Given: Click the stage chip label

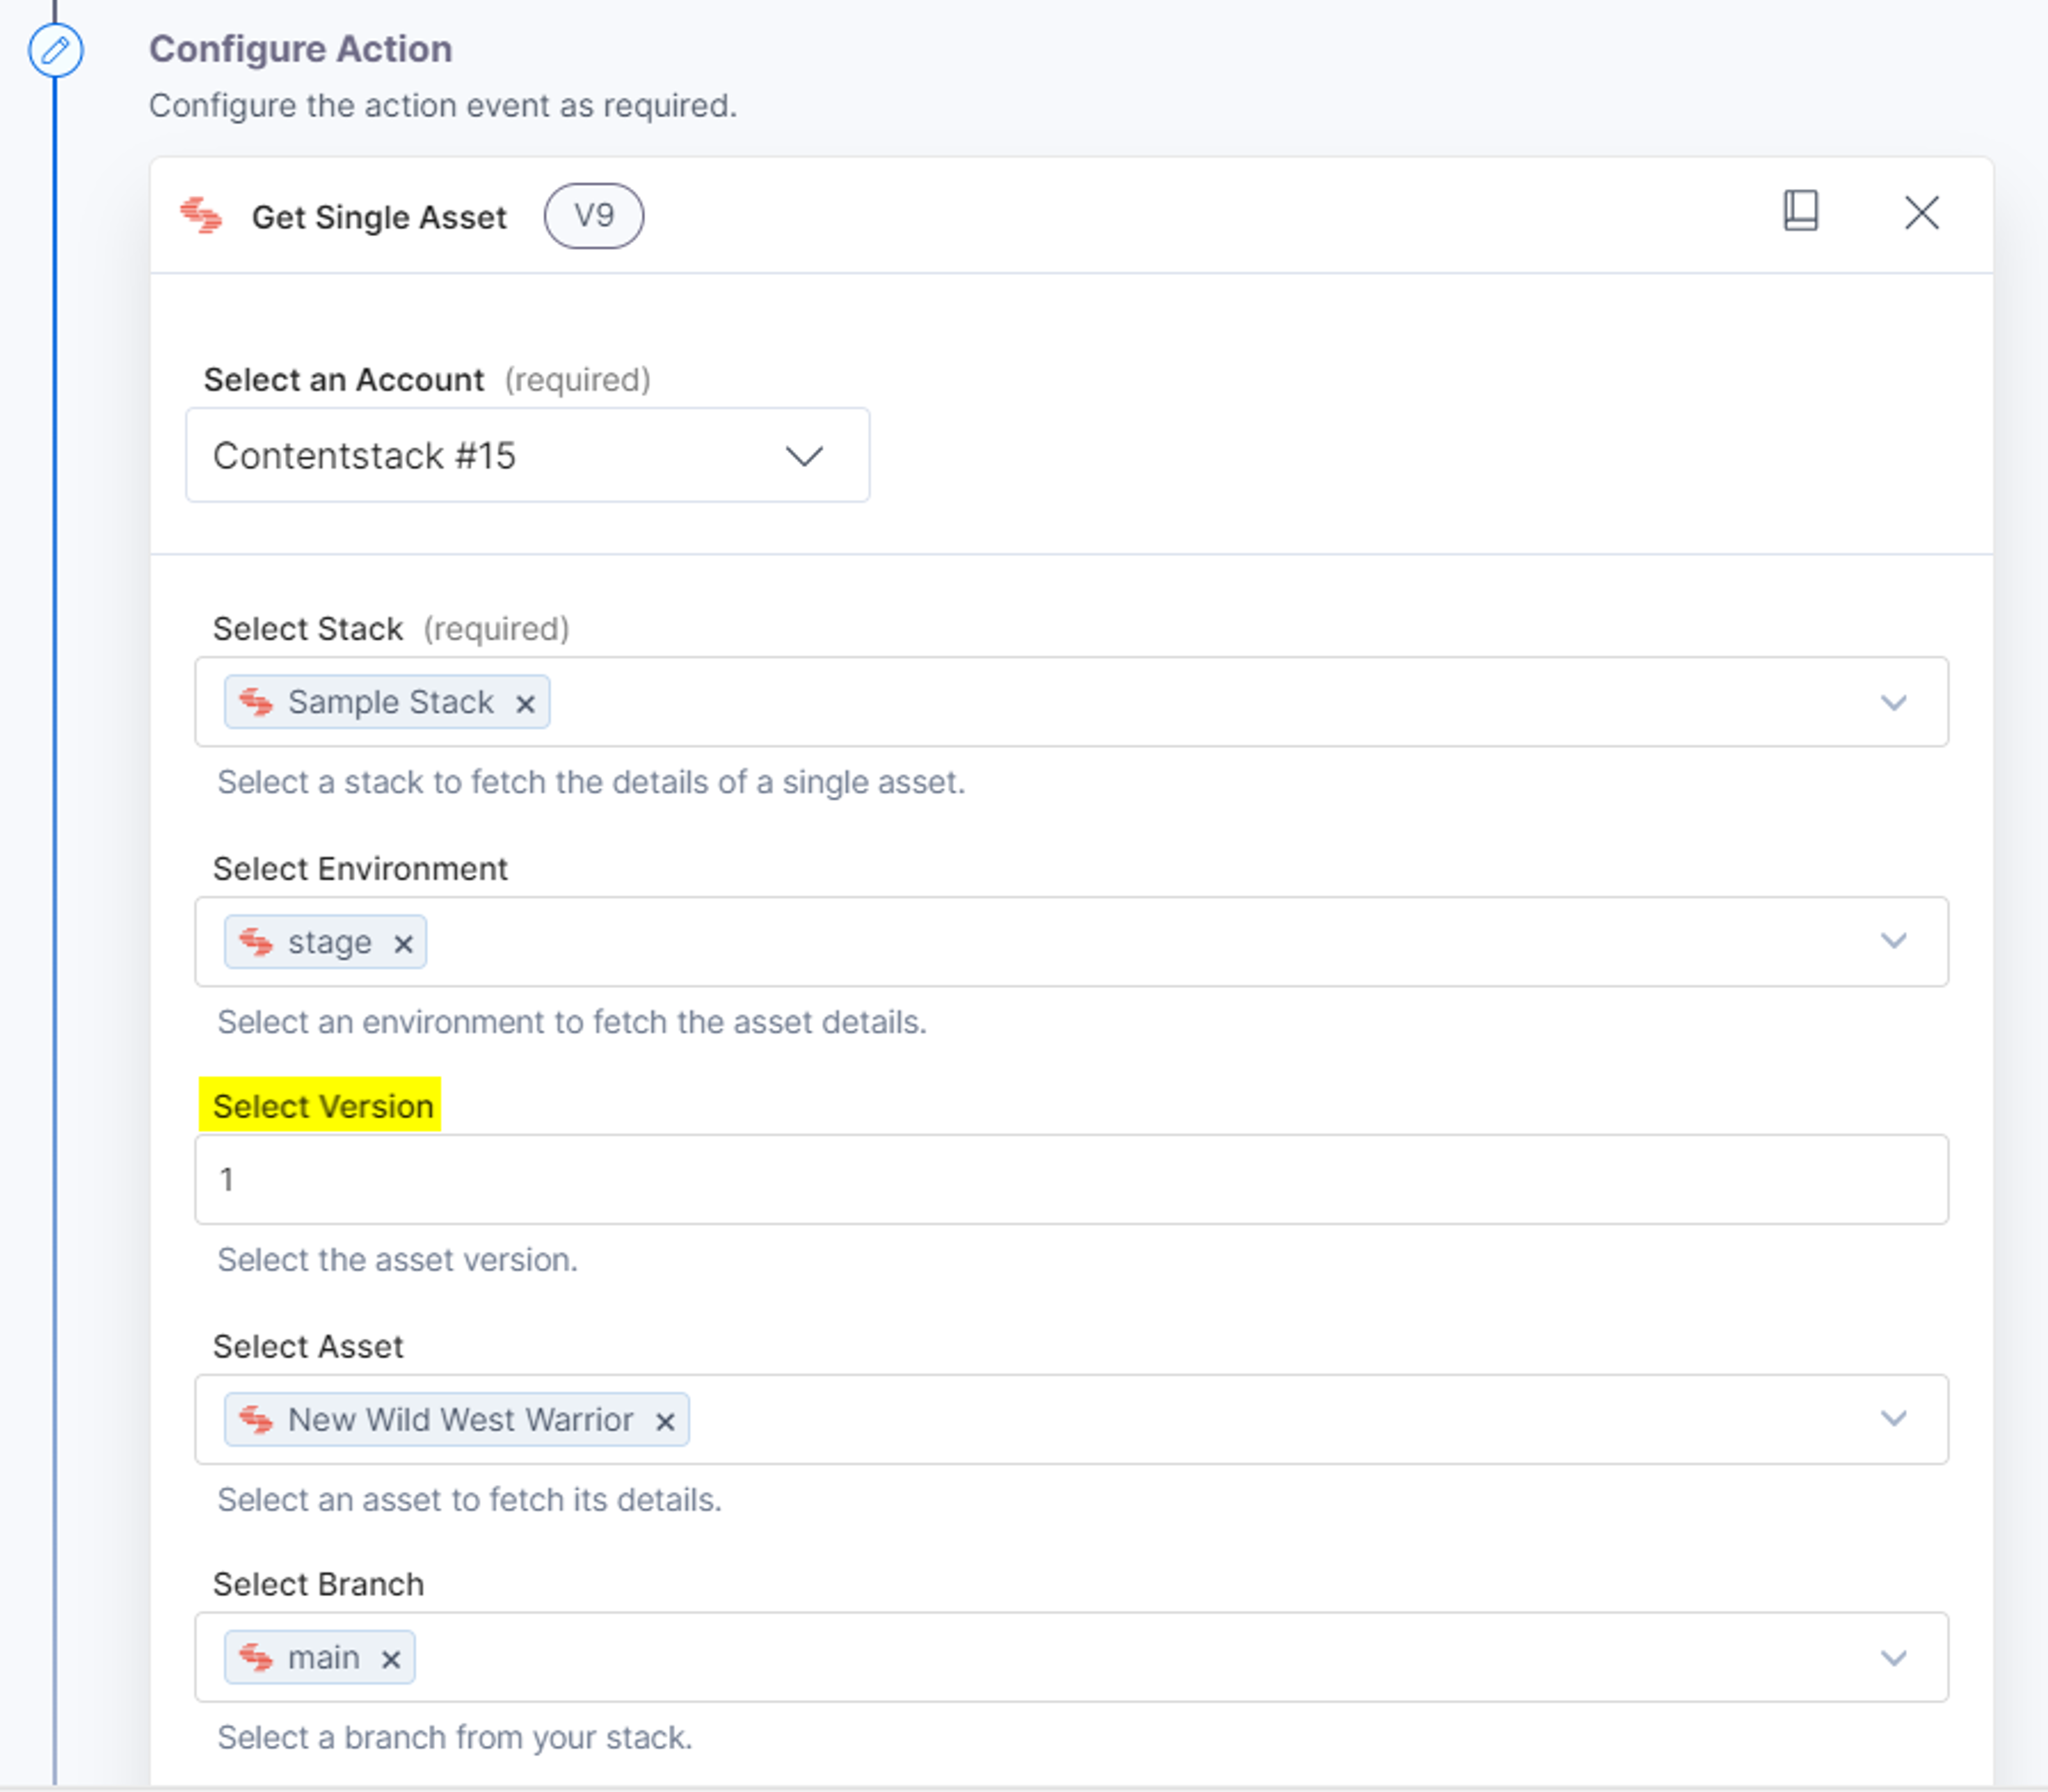Looking at the screenshot, I should pyautogui.click(x=329, y=942).
